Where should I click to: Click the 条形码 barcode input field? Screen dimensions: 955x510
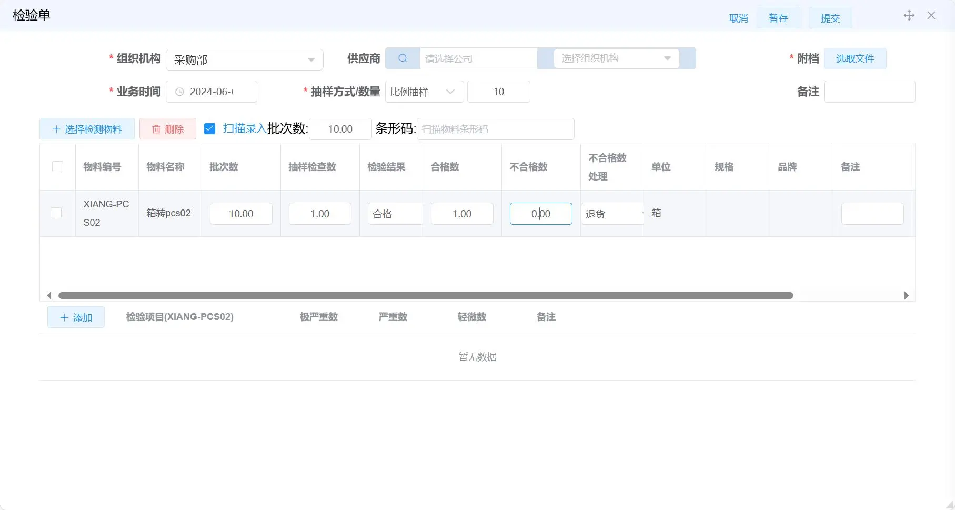(495, 128)
